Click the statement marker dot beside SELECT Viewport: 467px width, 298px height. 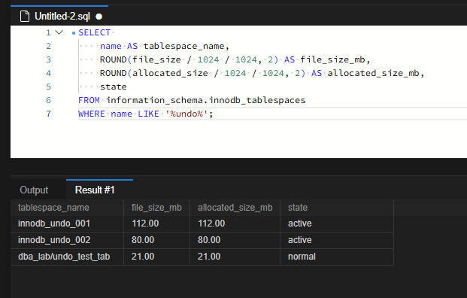click(74, 33)
